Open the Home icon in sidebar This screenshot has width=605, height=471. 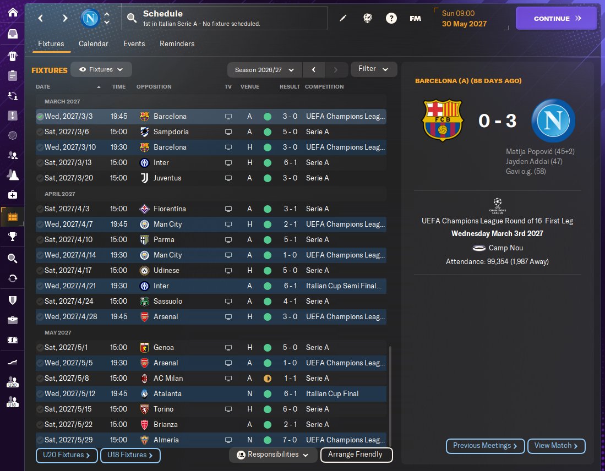click(12, 12)
